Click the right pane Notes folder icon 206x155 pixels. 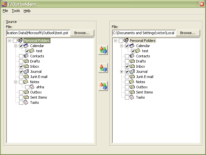click(x=132, y=82)
